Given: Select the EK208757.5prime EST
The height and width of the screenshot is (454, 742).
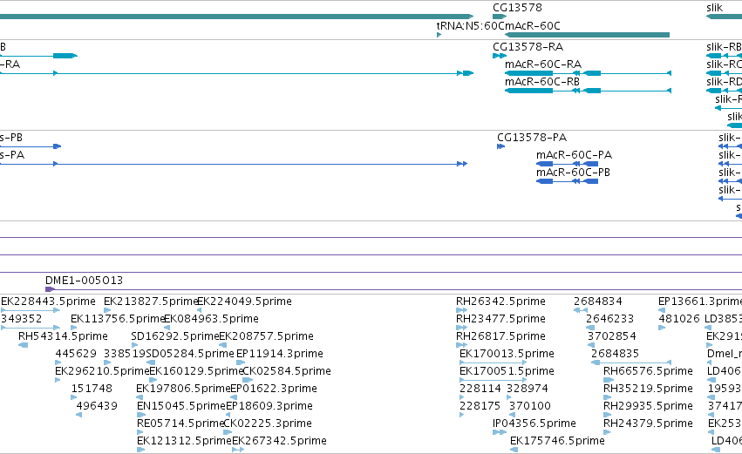Looking at the screenshot, I should click(x=267, y=336).
